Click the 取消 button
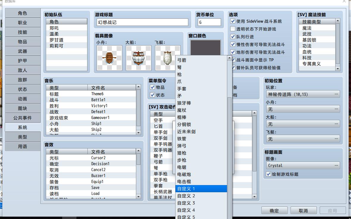The width and height of the screenshot is (351, 219). [303, 210]
